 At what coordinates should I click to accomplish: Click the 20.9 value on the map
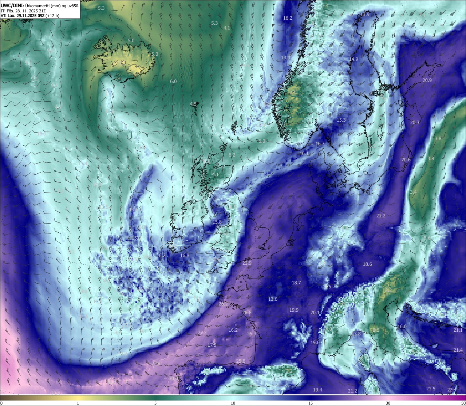tap(427, 80)
